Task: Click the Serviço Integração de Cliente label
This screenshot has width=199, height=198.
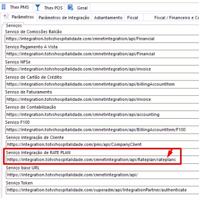Action: [35, 138]
